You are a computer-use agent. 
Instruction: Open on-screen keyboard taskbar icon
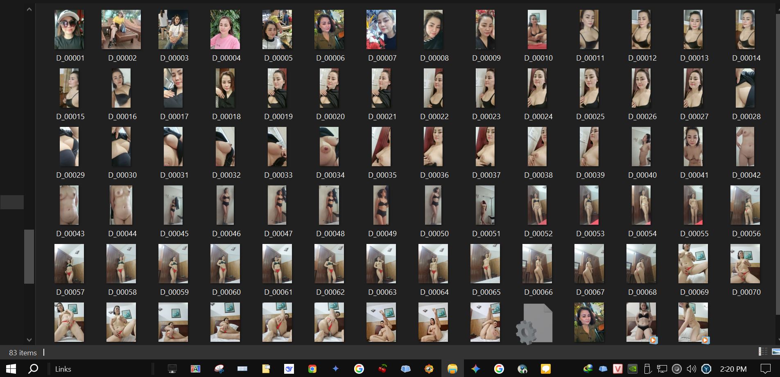242,369
